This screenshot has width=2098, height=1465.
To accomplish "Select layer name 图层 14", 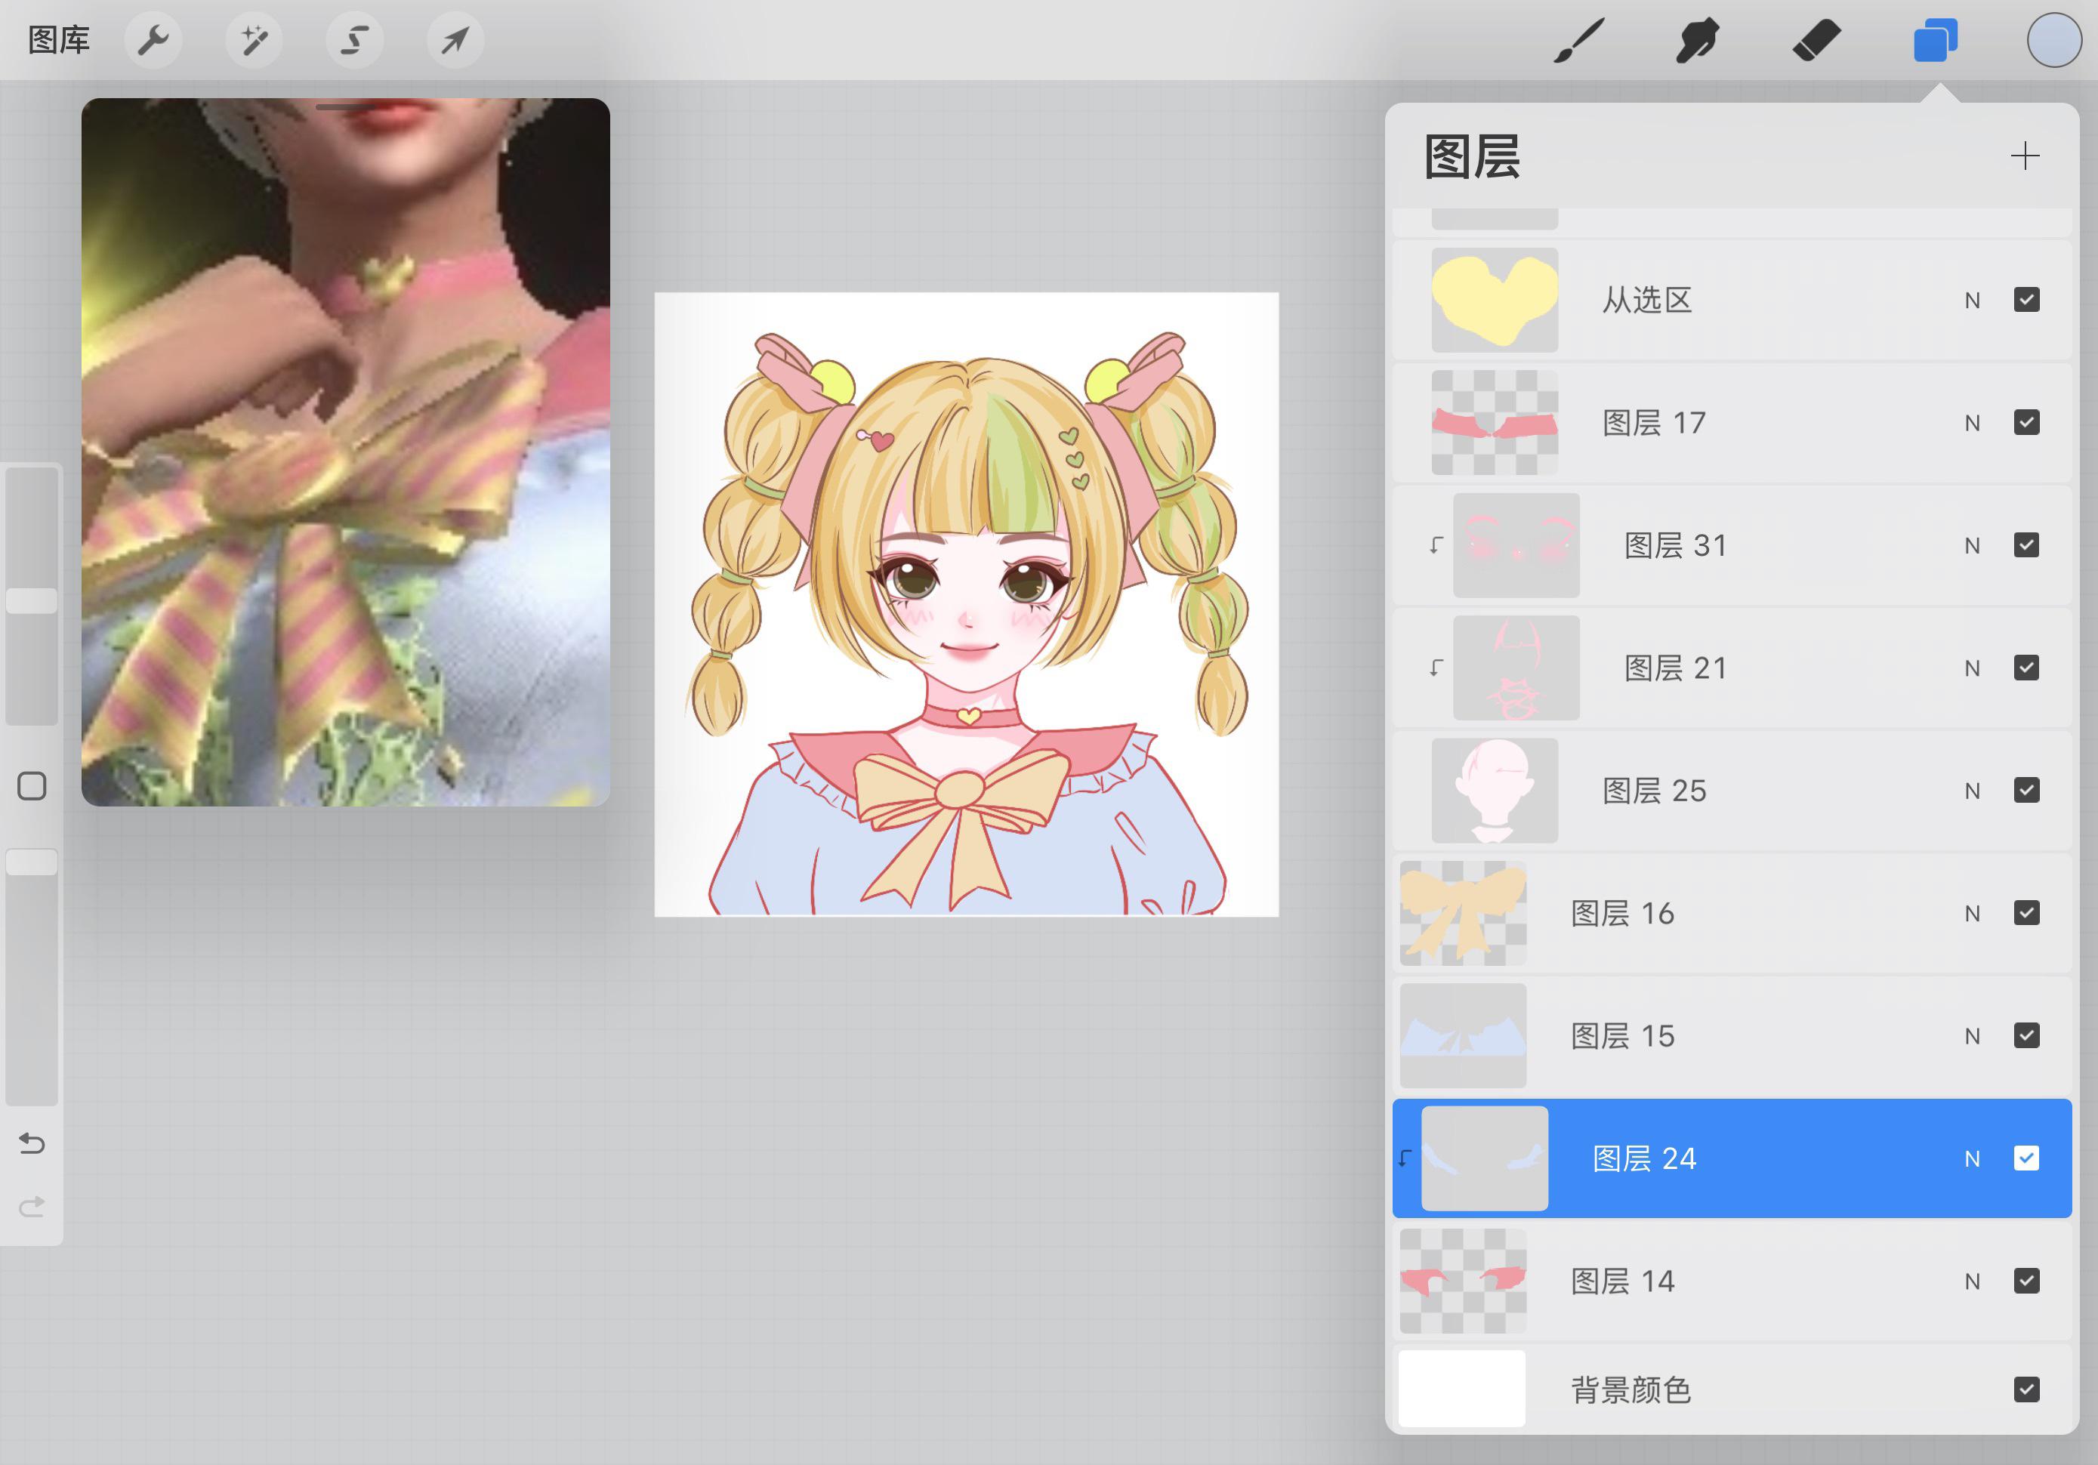I will coord(1623,1281).
